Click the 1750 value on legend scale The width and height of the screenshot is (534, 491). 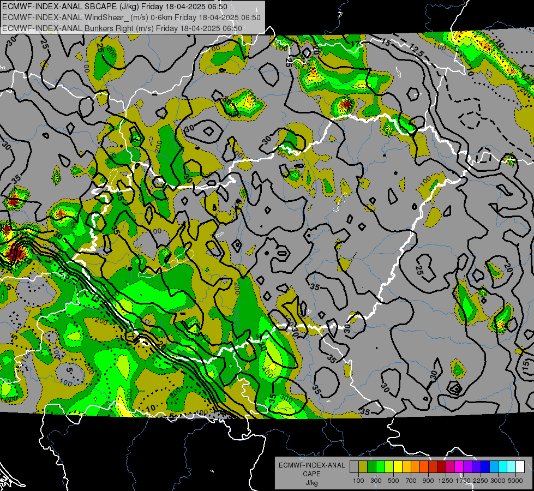[x=463, y=481]
